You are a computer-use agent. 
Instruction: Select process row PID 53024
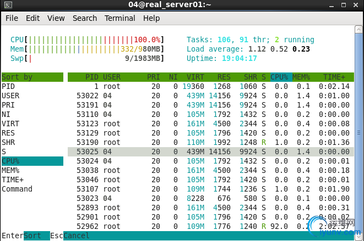point(211,161)
